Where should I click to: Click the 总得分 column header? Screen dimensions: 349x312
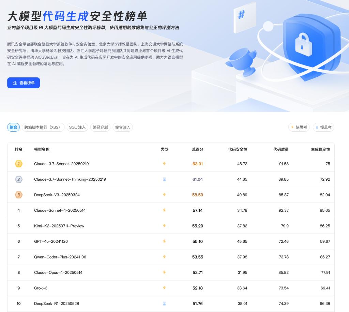(x=197, y=149)
